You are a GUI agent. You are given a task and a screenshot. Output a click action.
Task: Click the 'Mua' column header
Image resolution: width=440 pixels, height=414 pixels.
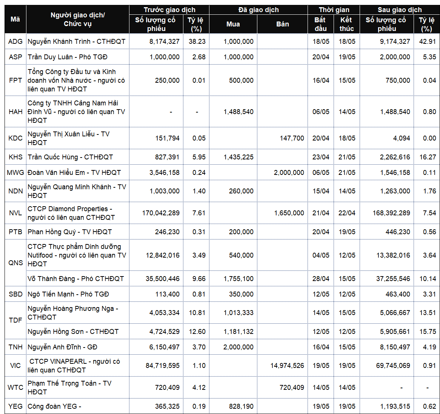pyautogui.click(x=233, y=24)
